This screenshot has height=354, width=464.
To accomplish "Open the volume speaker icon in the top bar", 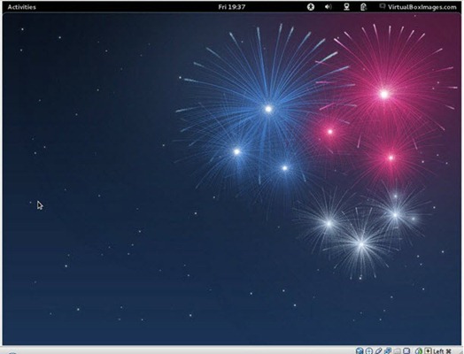I will [328, 7].
